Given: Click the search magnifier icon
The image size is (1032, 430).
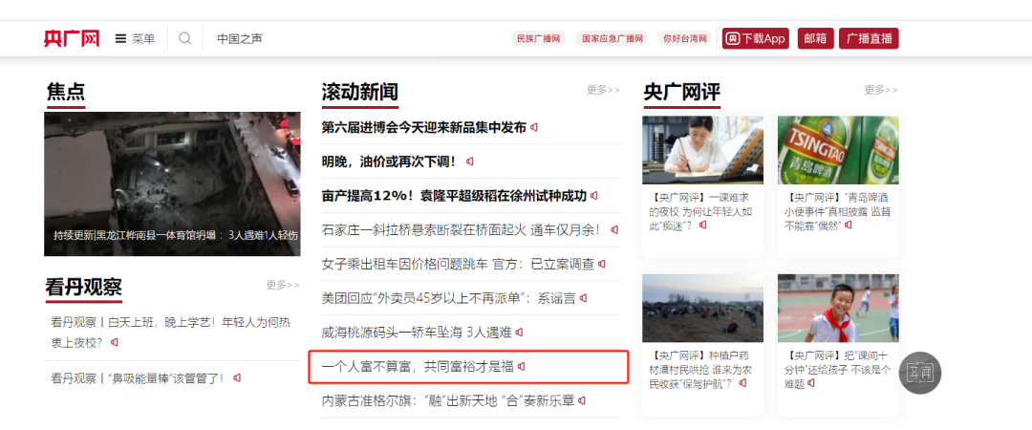Looking at the screenshot, I should click(x=185, y=39).
